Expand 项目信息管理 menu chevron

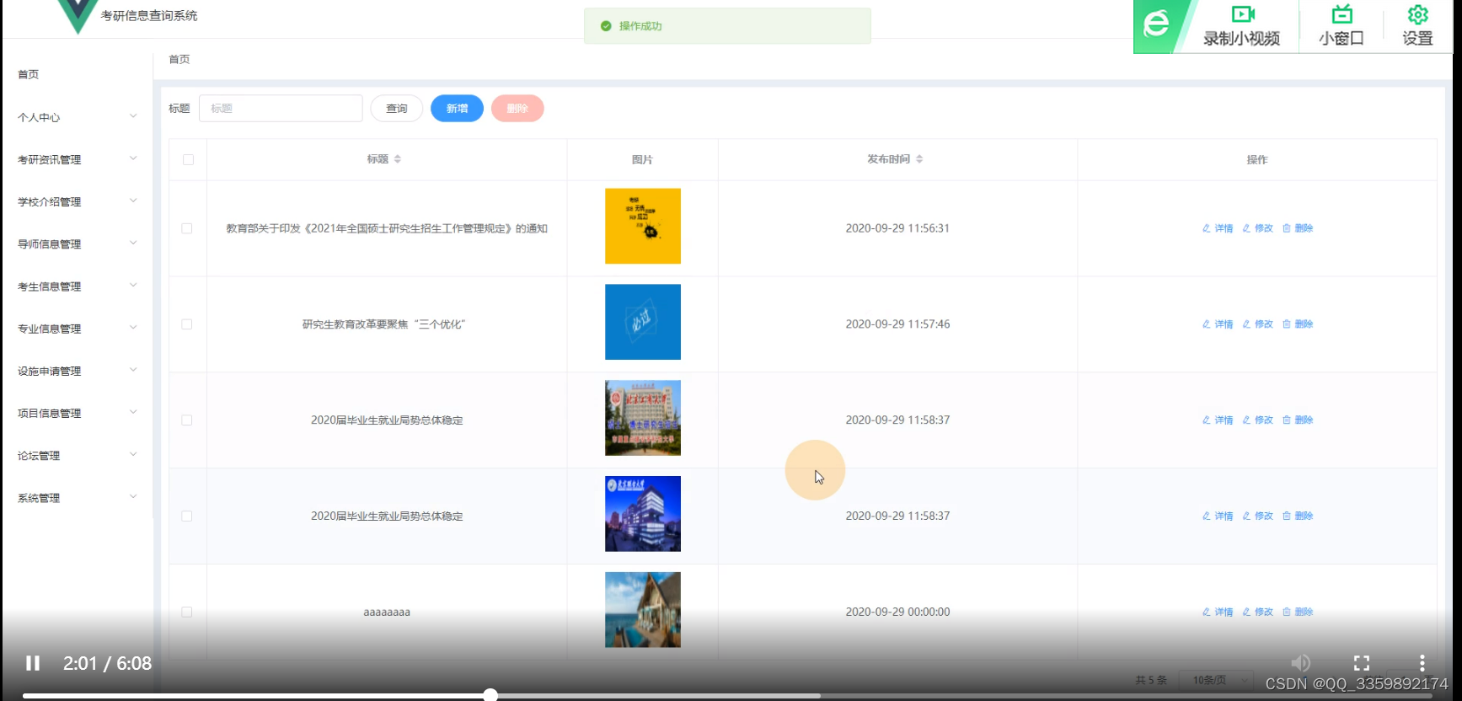tap(133, 412)
